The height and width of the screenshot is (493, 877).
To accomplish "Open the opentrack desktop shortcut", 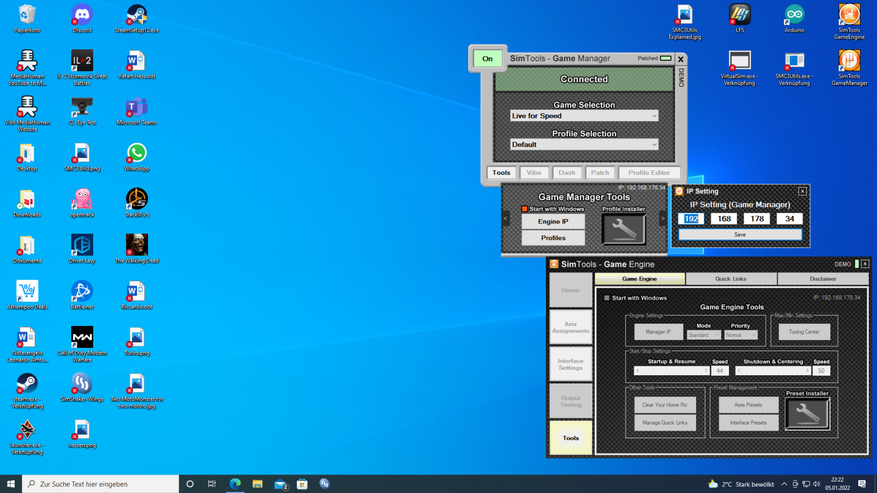I will (x=82, y=199).
